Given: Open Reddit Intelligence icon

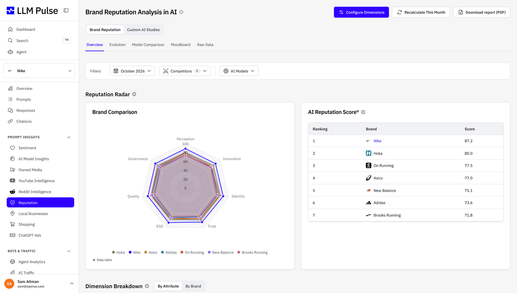Looking at the screenshot, I should (12, 192).
